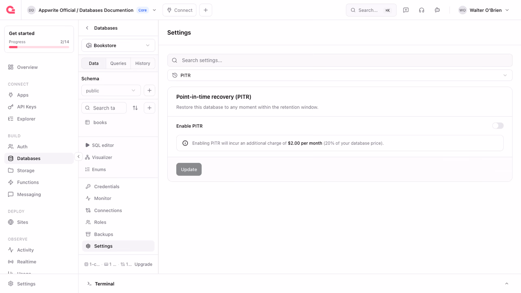
Task: Open API Keys
Action: point(39,107)
